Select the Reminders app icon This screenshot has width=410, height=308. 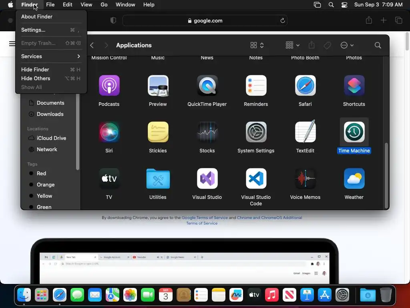pos(256,85)
